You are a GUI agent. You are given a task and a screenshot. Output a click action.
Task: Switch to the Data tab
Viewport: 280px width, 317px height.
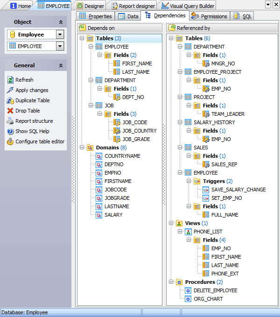[x=128, y=16]
